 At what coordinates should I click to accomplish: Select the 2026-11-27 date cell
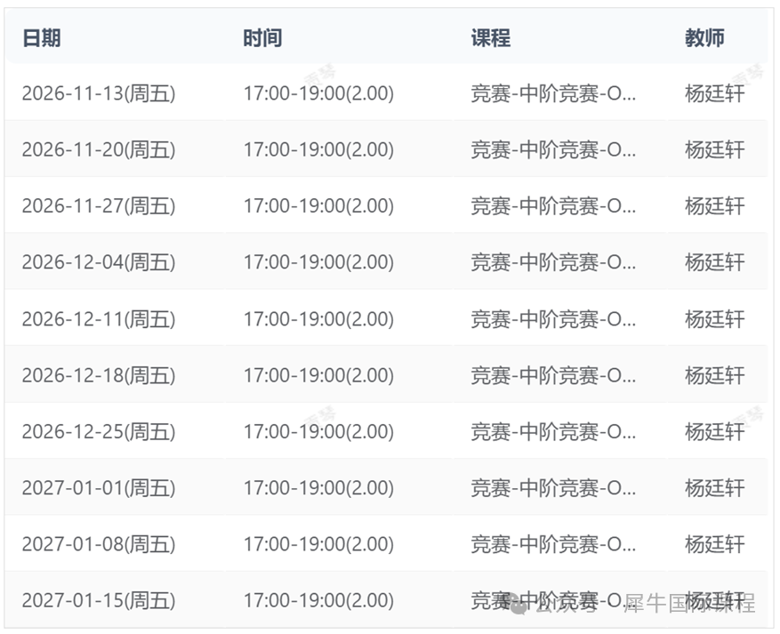(x=99, y=206)
